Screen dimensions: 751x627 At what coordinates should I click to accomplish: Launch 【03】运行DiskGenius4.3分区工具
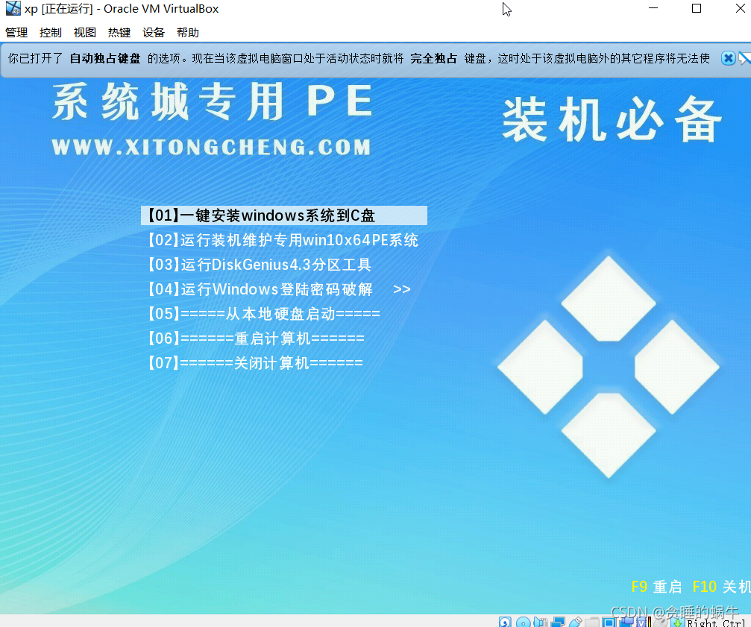click(259, 265)
